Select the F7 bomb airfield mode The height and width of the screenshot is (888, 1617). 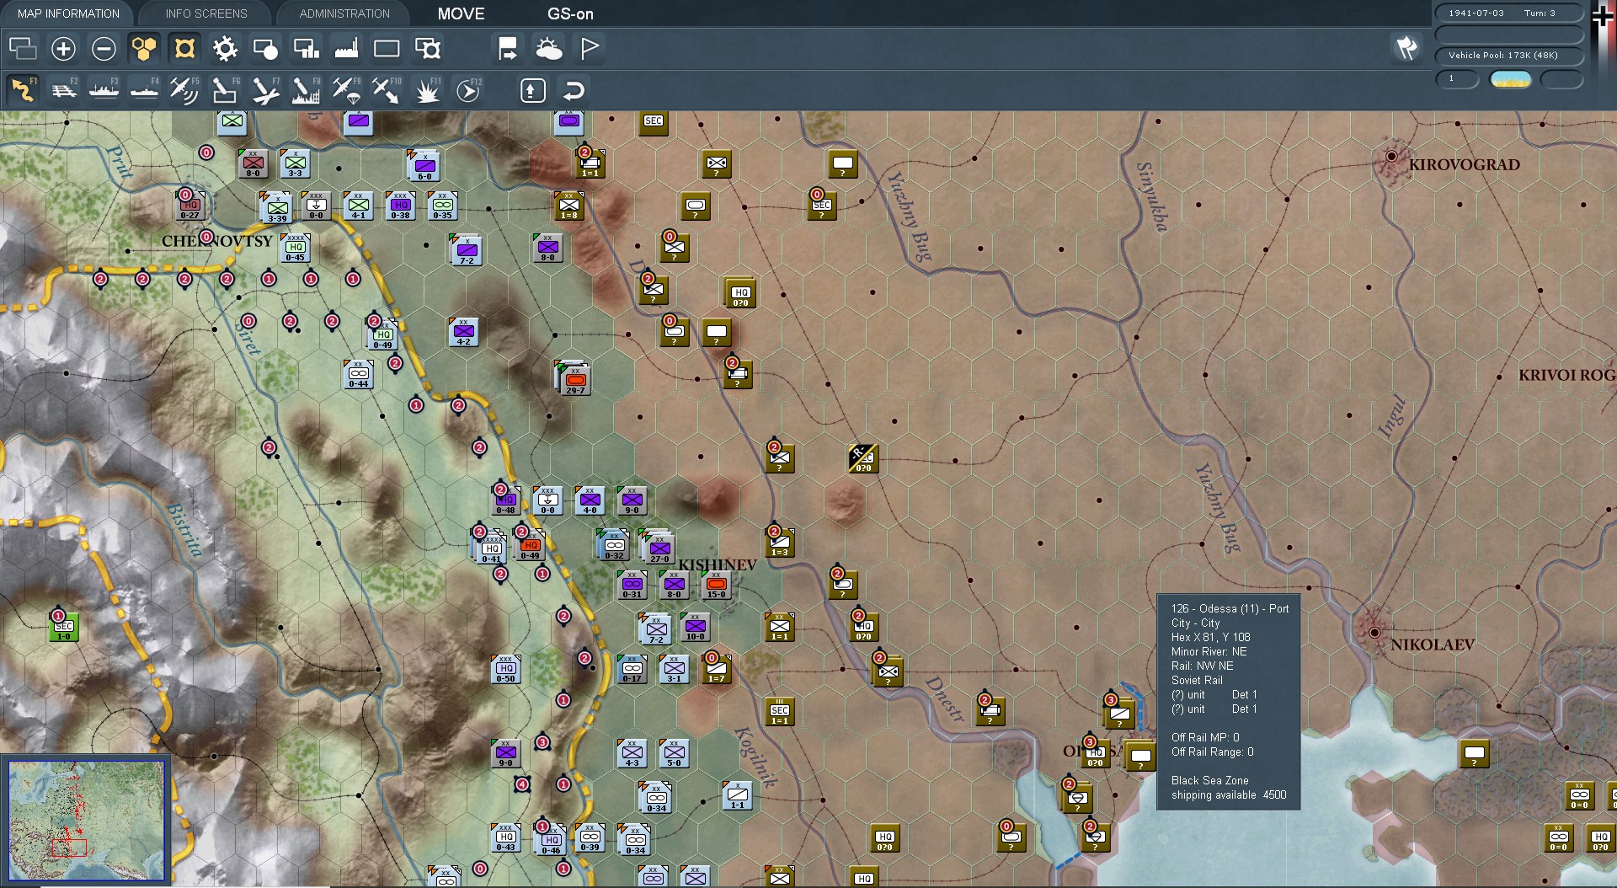[x=265, y=90]
